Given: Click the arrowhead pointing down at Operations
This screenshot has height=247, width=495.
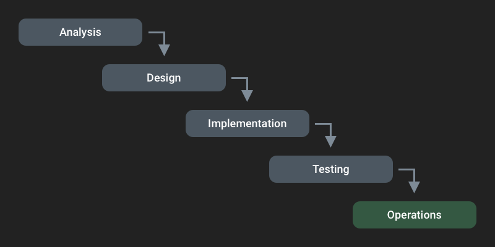Looking at the screenshot, I should point(415,187).
